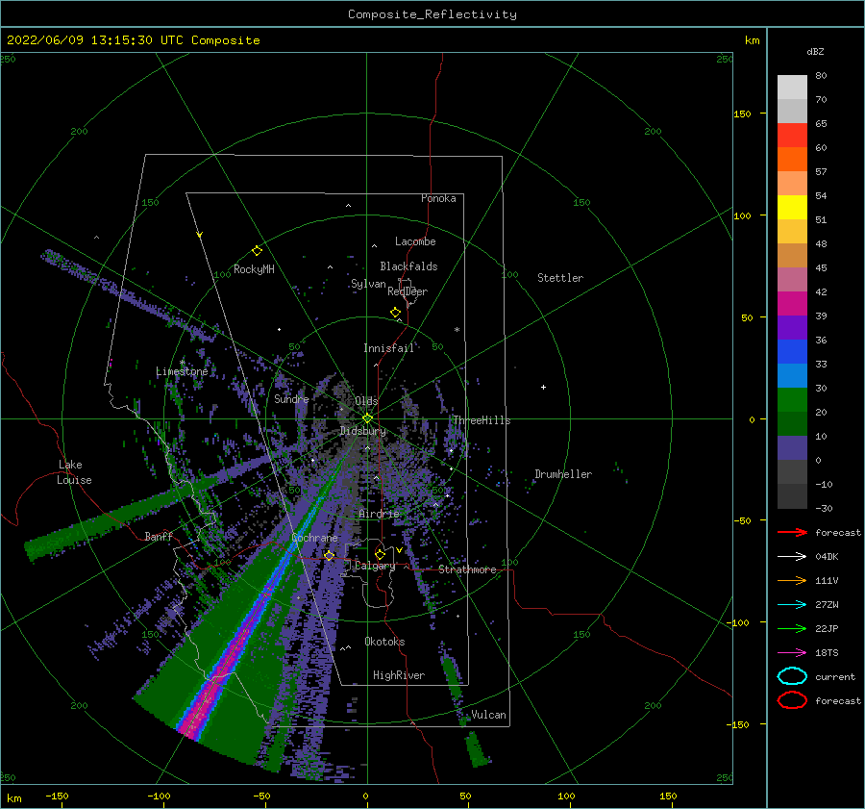Click the Innisfail label
Viewport: 865px width, 809px height.
388,348
